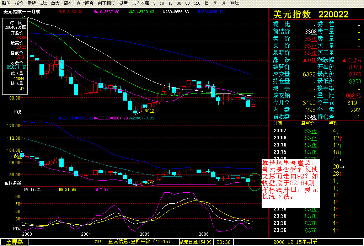
Task: Select the 10 minute period
Action: pos(162,3)
